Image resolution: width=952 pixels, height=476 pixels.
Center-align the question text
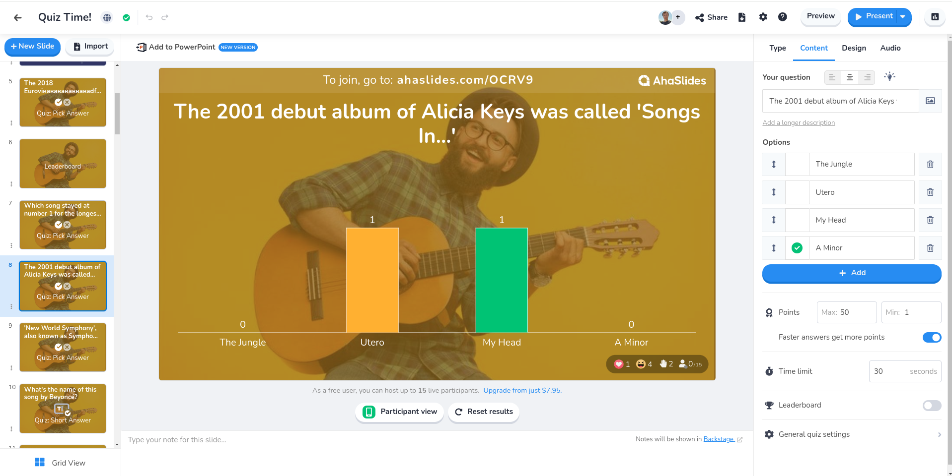pyautogui.click(x=850, y=77)
